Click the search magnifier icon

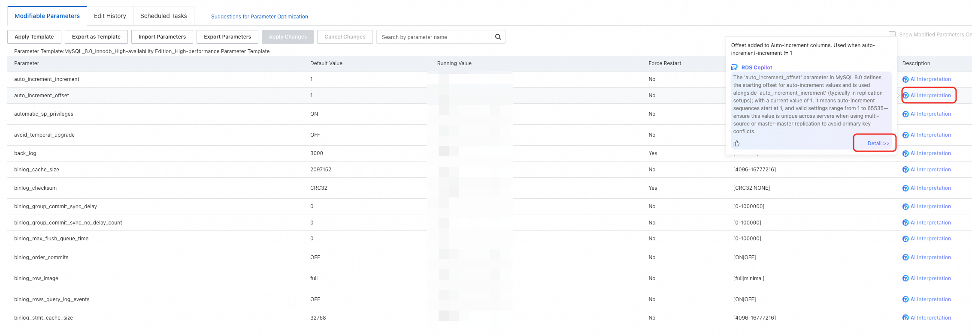pyautogui.click(x=498, y=37)
